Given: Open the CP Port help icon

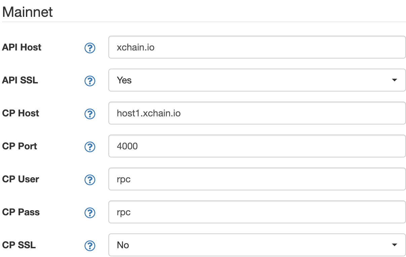Looking at the screenshot, I should pyautogui.click(x=90, y=147).
